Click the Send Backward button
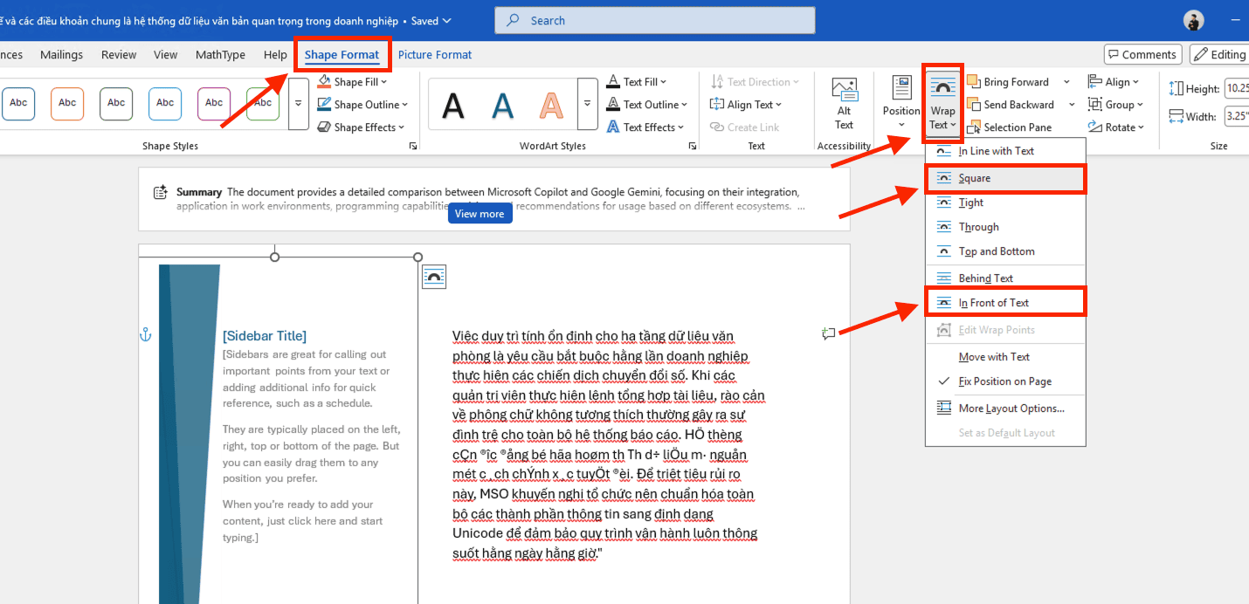This screenshot has height=604, width=1249. [x=1011, y=105]
